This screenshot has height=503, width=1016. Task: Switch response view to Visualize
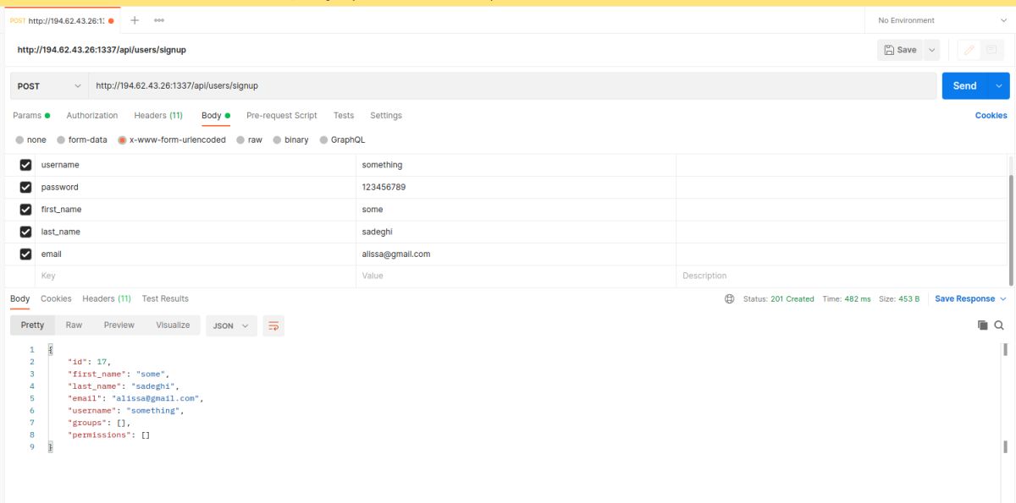click(x=173, y=325)
